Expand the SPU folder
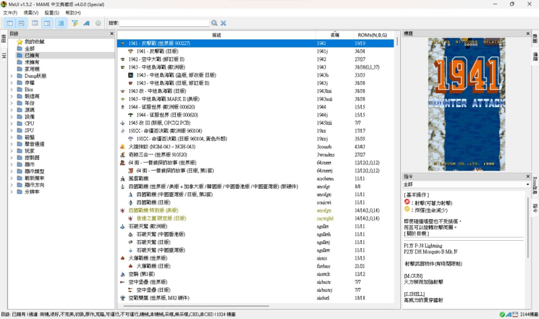This screenshot has width=539, height=319. [11, 130]
